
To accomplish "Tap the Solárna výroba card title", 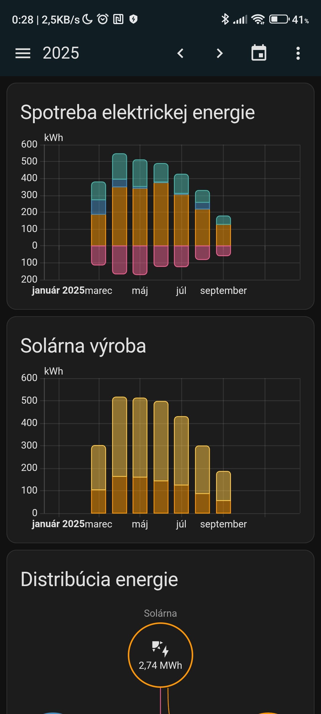I will [x=83, y=346].
